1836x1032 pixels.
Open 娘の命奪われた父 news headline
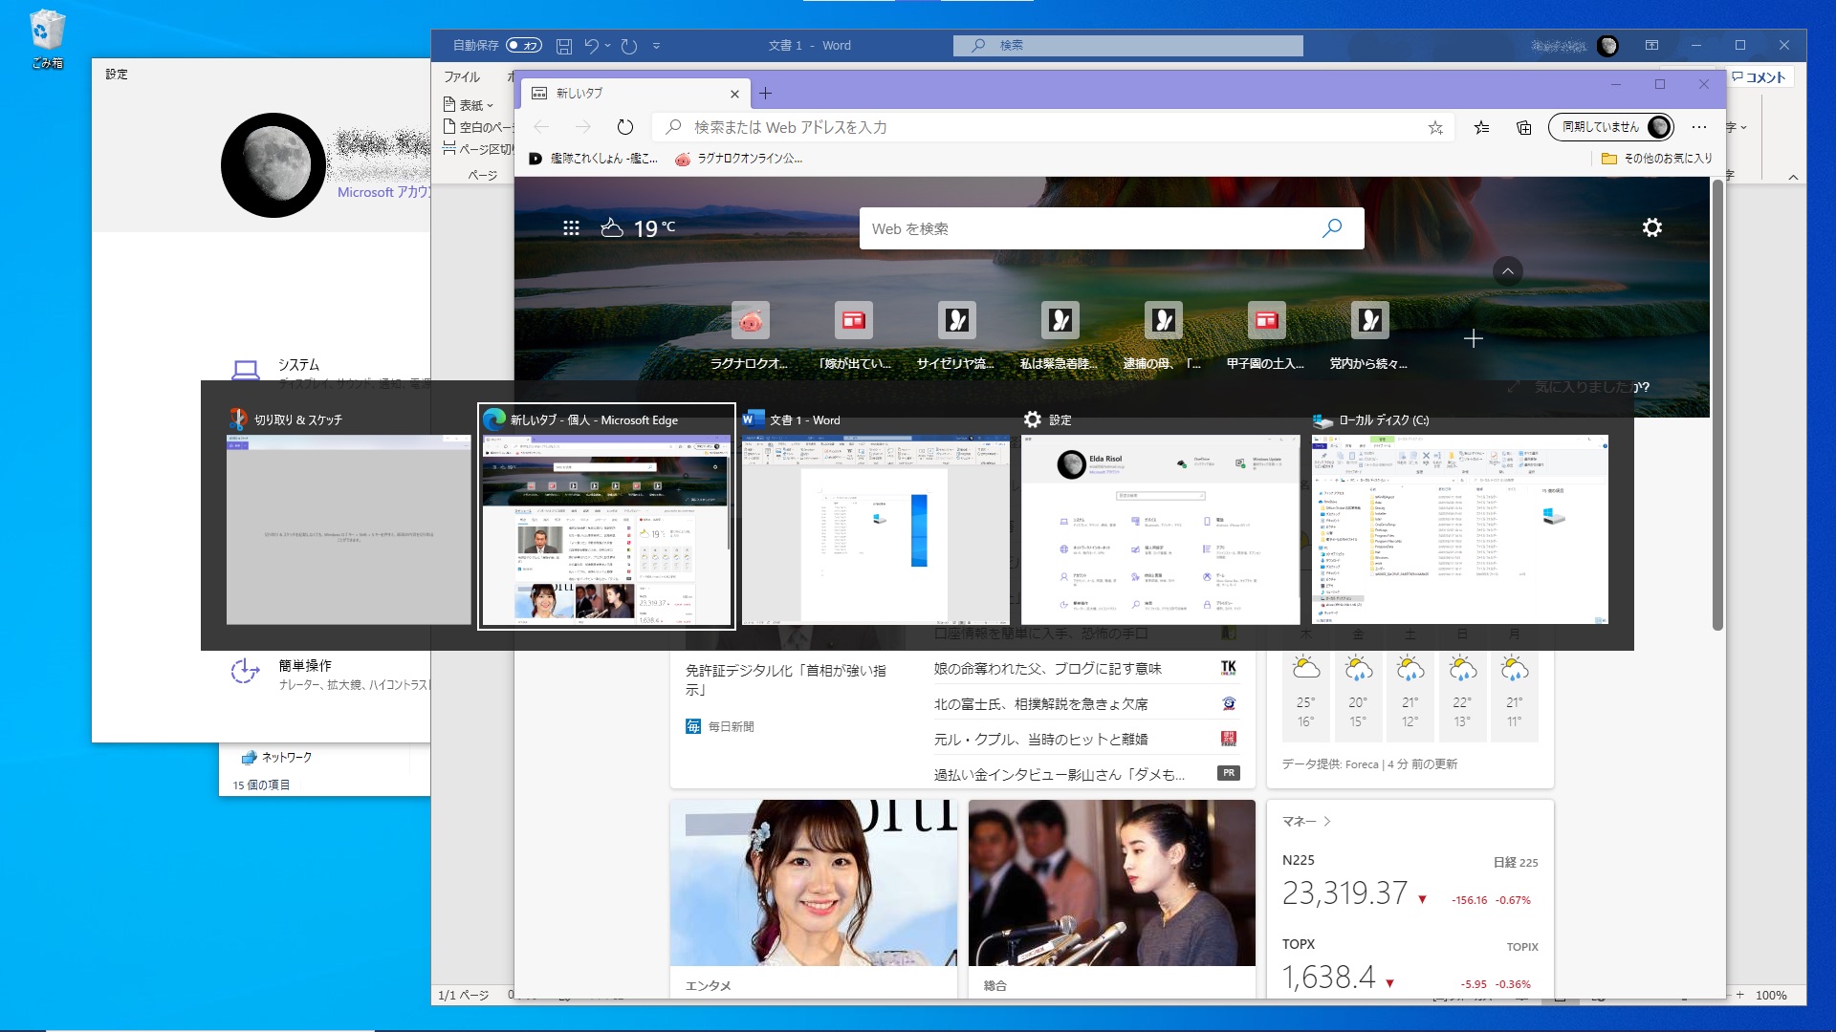point(1048,668)
